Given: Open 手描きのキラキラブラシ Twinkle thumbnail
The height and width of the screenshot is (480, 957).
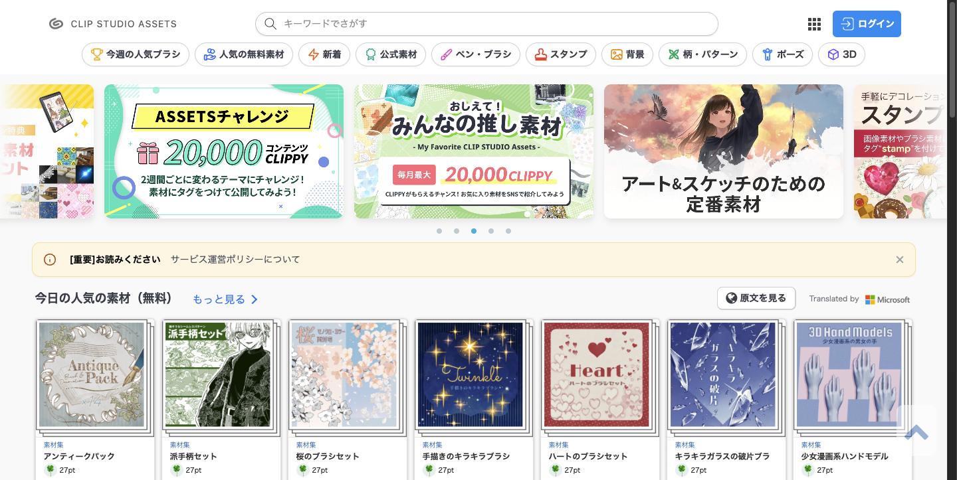Looking at the screenshot, I should pyautogui.click(x=471, y=375).
